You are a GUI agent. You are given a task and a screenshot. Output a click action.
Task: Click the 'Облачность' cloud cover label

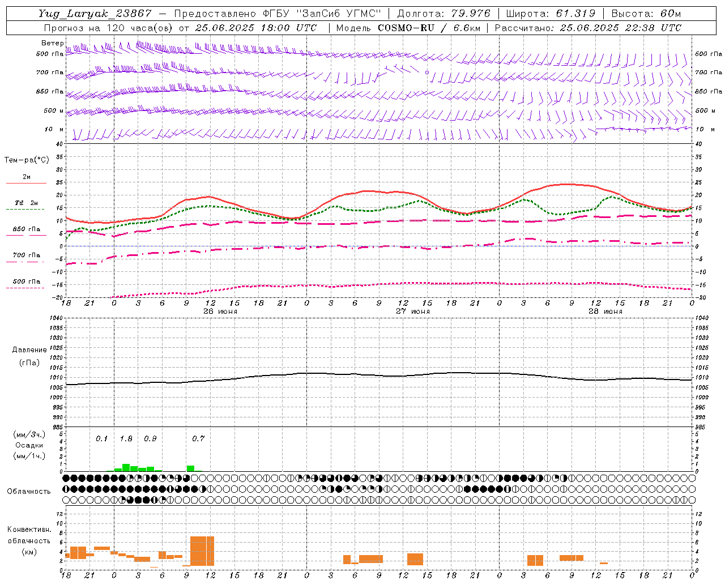tap(29, 492)
